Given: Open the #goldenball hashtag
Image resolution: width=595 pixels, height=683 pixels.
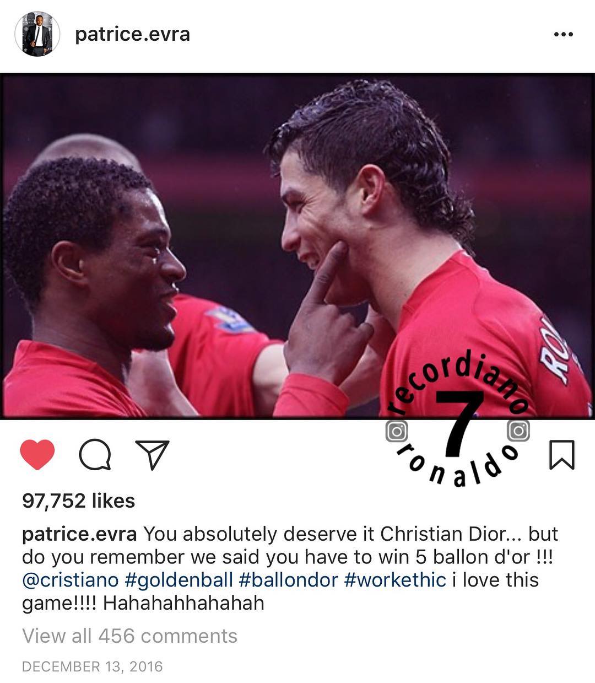Looking at the screenshot, I should (181, 580).
